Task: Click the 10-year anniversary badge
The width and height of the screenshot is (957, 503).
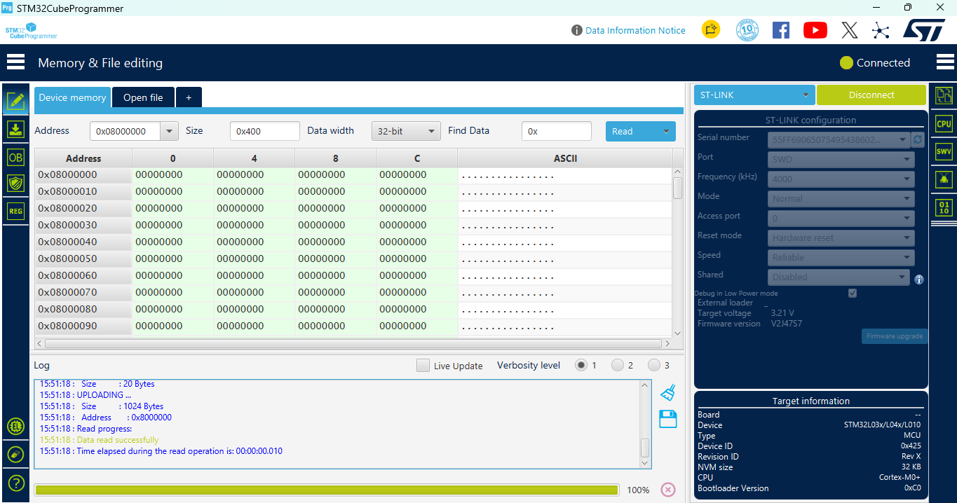Action: 747,30
